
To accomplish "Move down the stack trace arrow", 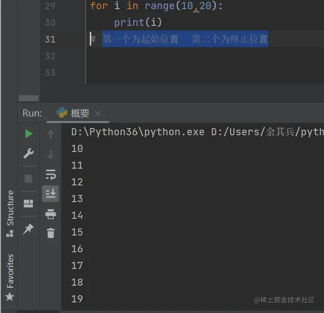I will tap(51, 154).
